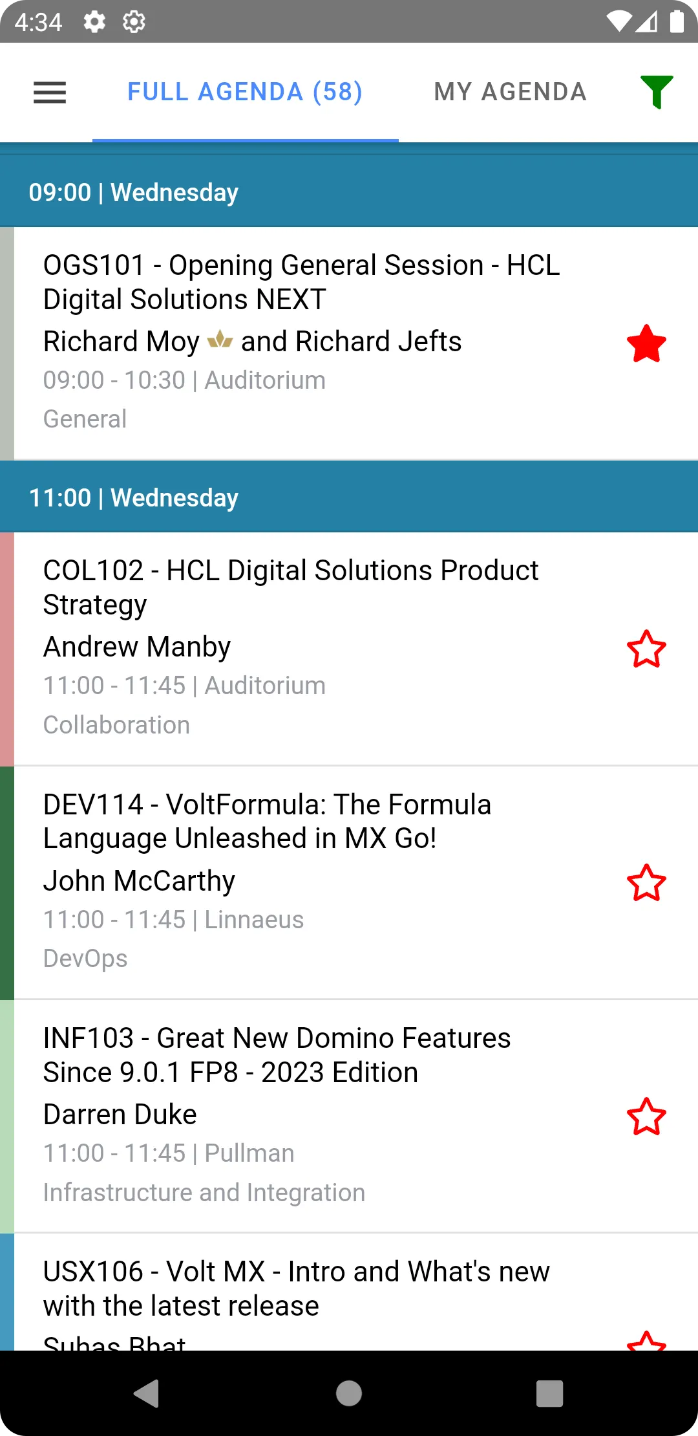Star the USX106 Volt MX session
The width and height of the screenshot is (698, 1436).
coord(646,1340)
